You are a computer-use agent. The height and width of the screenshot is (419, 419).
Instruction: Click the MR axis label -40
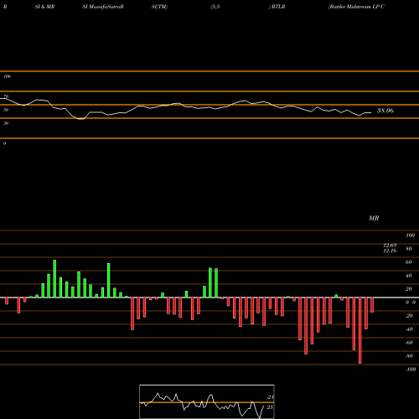point(409,329)
